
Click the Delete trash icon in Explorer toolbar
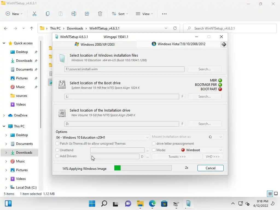(x=100, y=14)
